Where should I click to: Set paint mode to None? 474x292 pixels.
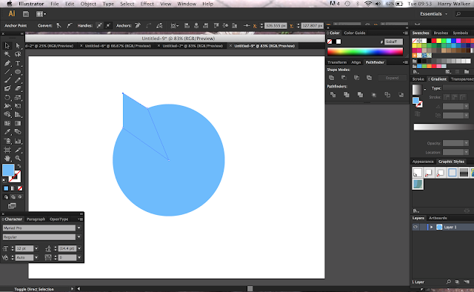coord(20,188)
